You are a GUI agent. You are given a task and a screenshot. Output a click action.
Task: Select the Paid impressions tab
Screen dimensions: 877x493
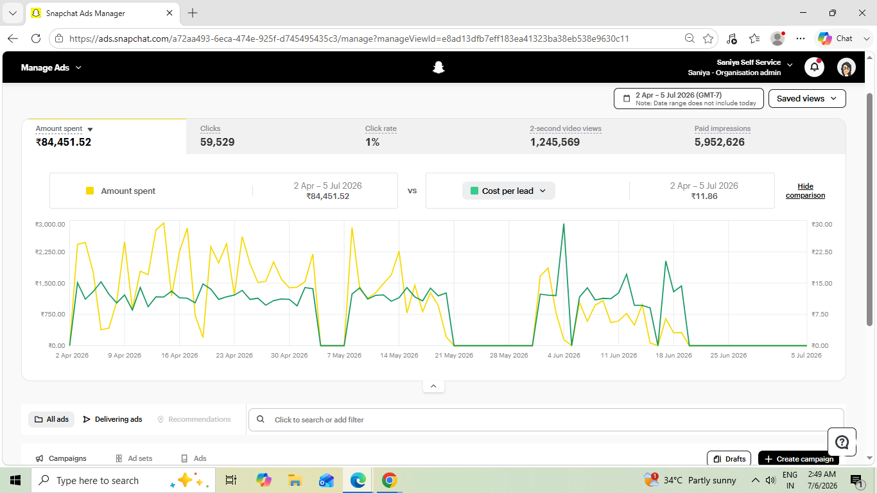coord(763,136)
